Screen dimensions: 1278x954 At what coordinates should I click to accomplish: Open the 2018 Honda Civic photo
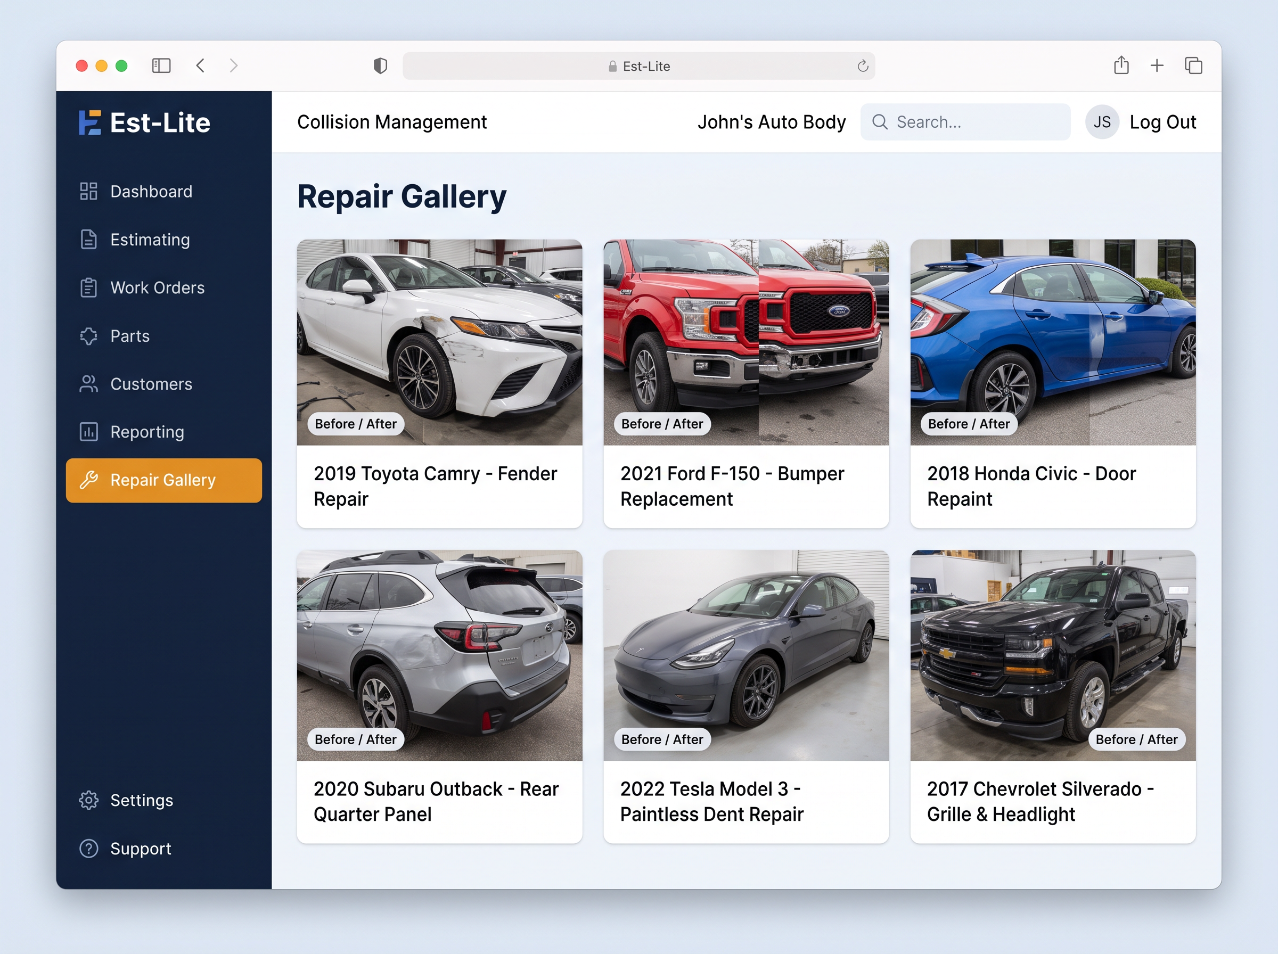(x=1053, y=342)
